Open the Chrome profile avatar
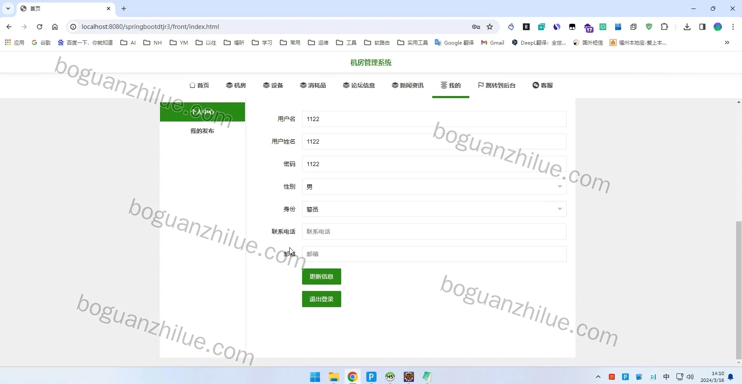This screenshot has height=384, width=742. [x=718, y=27]
